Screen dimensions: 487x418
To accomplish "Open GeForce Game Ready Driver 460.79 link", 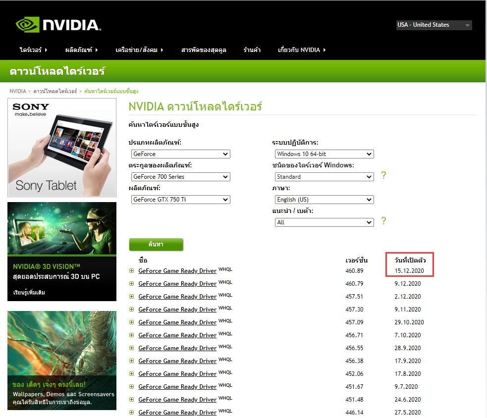I will click(x=177, y=283).
